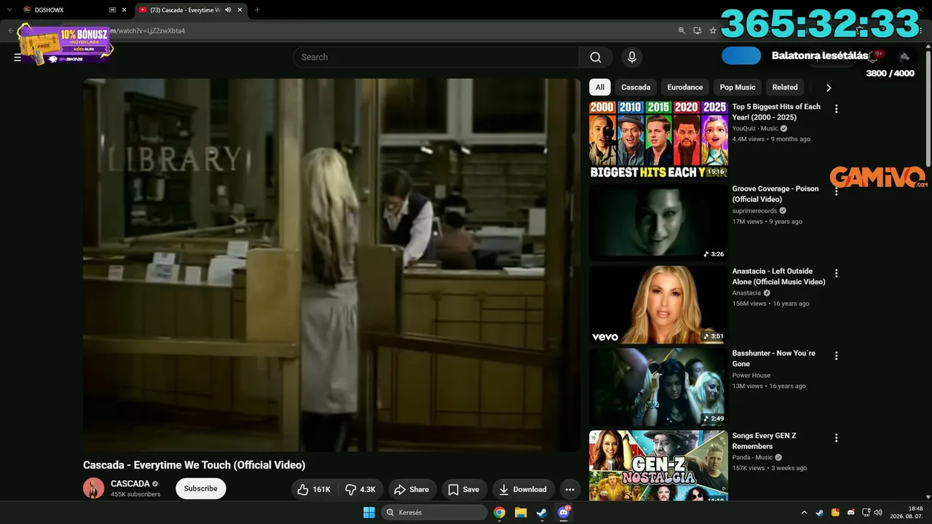The height and width of the screenshot is (524, 932).
Task: Select the All filter chip
Action: pyautogui.click(x=600, y=87)
